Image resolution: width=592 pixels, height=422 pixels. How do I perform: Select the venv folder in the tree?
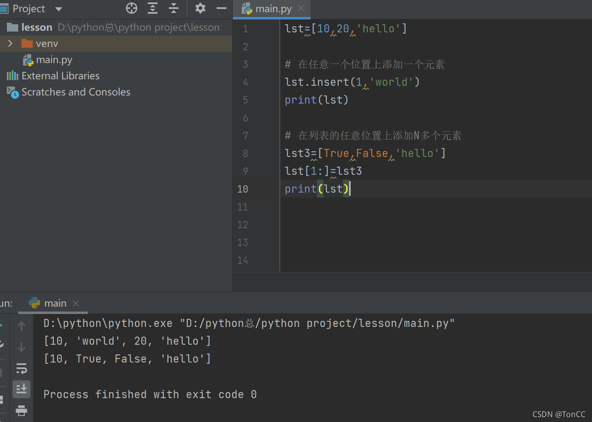point(116,43)
